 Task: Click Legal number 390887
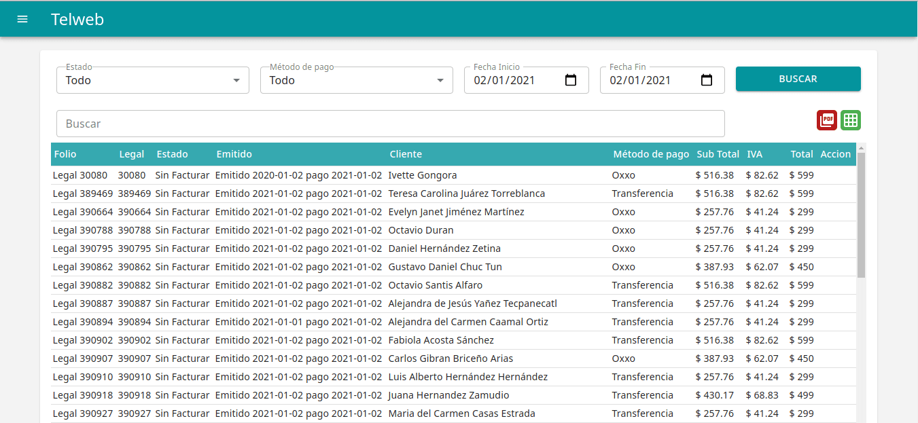pos(135,304)
